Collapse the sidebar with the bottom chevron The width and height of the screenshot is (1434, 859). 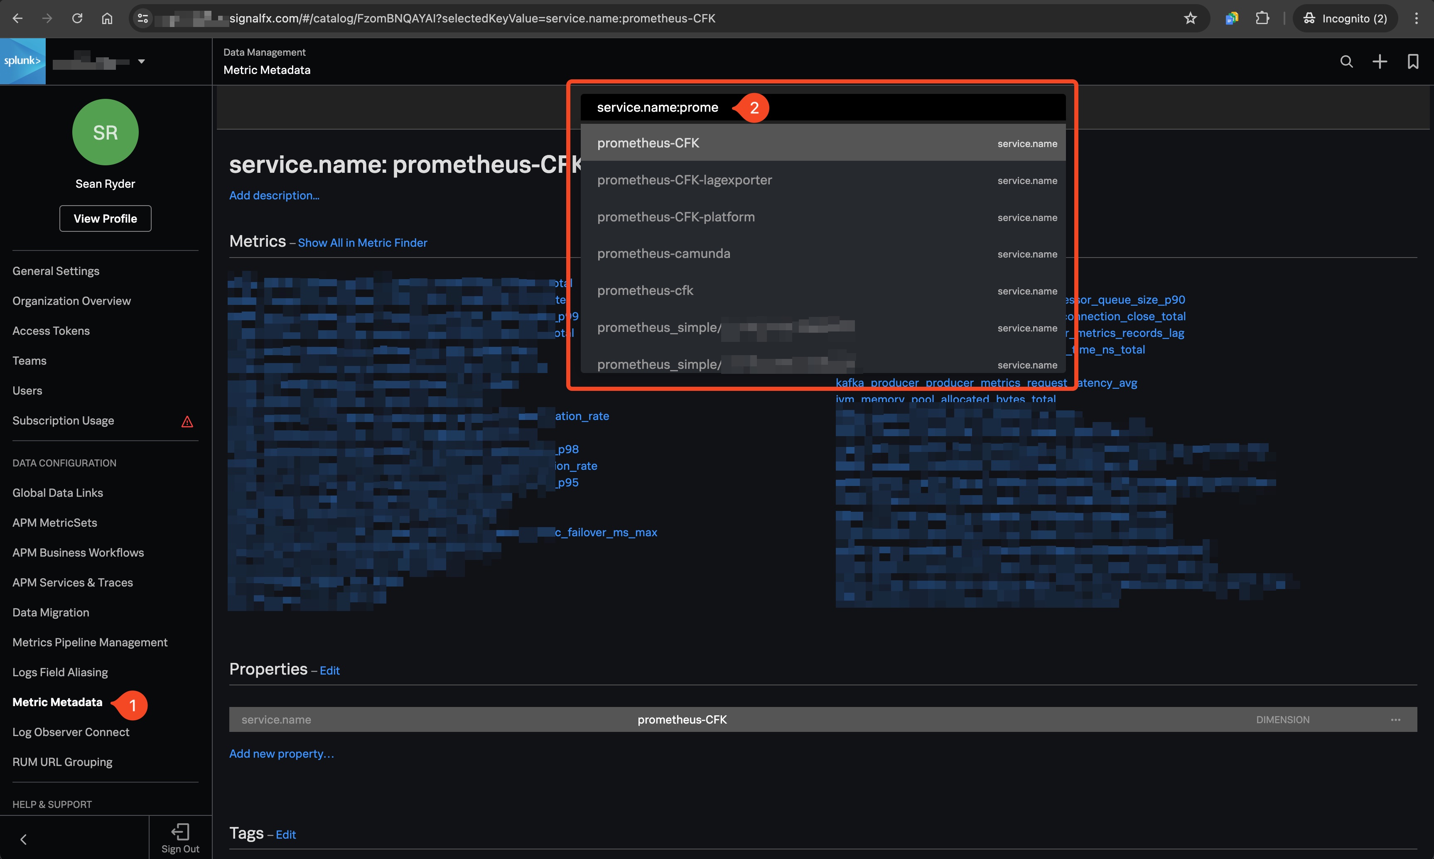(x=23, y=839)
